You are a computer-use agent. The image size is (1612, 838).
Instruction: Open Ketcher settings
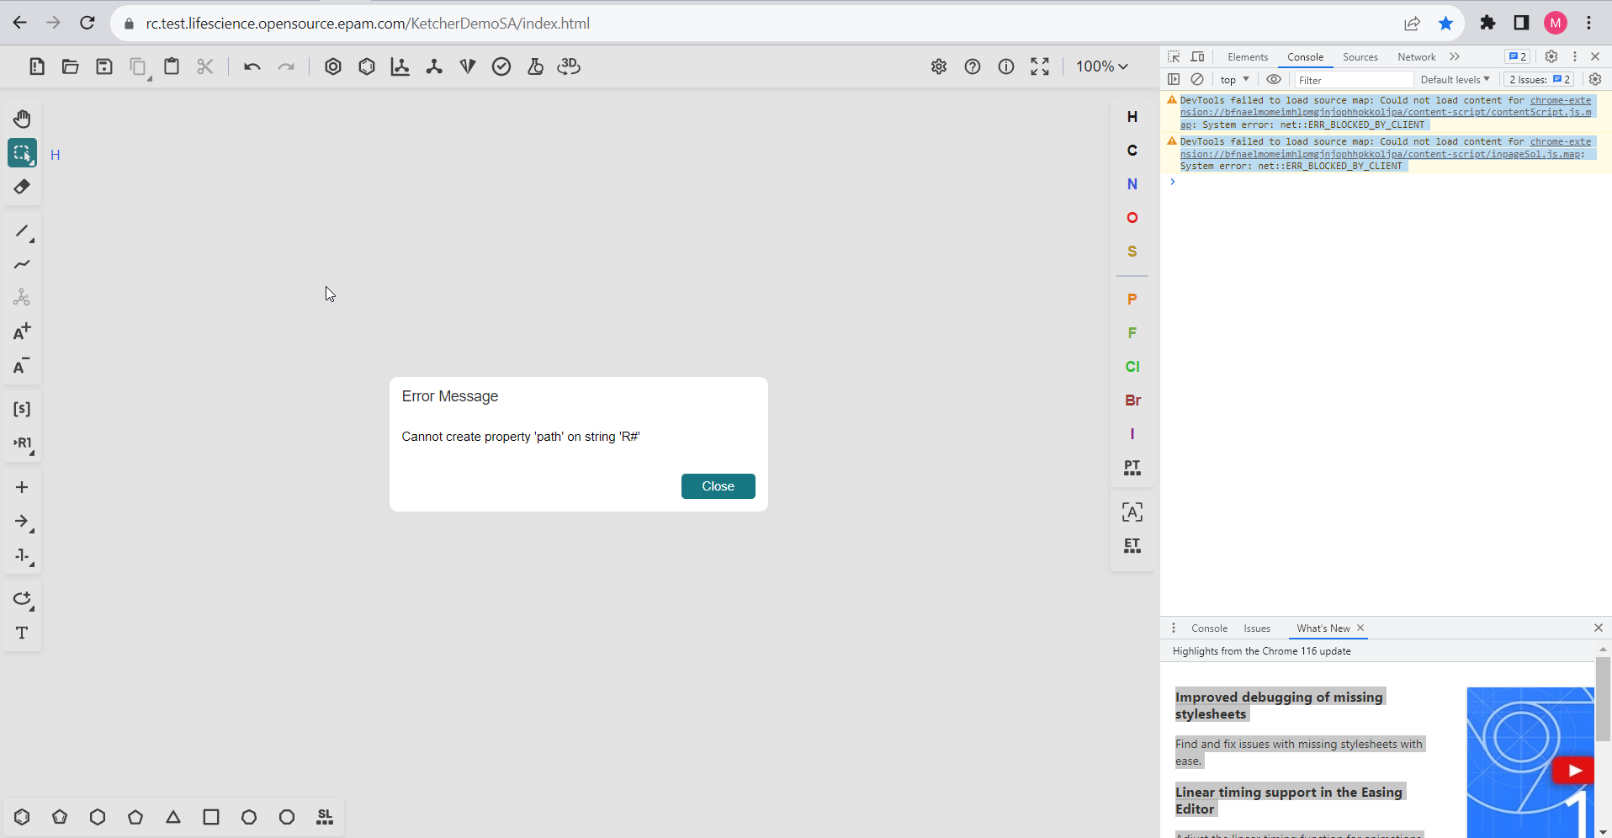point(940,66)
